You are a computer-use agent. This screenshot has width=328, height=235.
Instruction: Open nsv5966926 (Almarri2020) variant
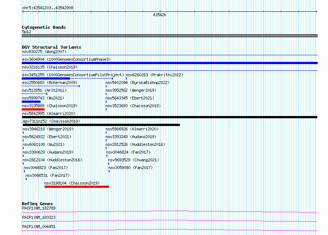pyautogui.click(x=132, y=129)
